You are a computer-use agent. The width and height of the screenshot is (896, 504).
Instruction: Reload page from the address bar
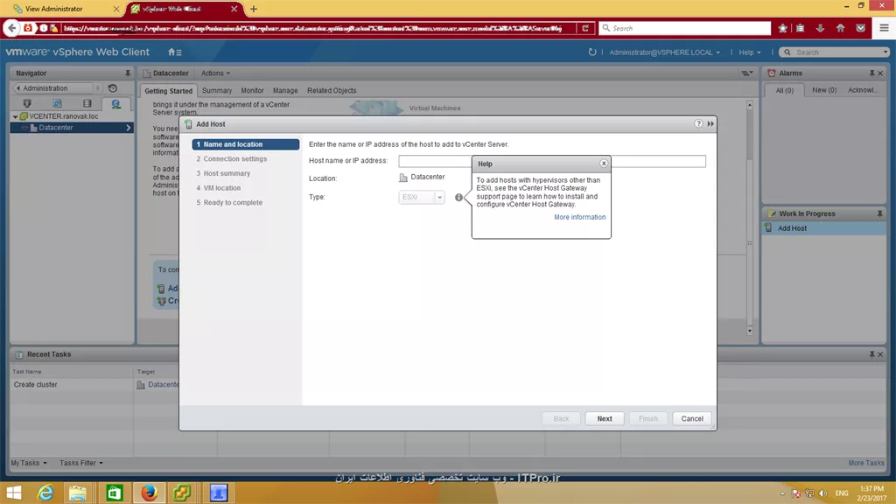(585, 28)
